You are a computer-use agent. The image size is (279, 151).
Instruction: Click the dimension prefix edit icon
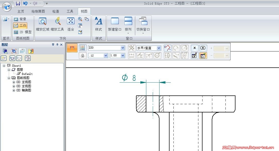point(195,55)
